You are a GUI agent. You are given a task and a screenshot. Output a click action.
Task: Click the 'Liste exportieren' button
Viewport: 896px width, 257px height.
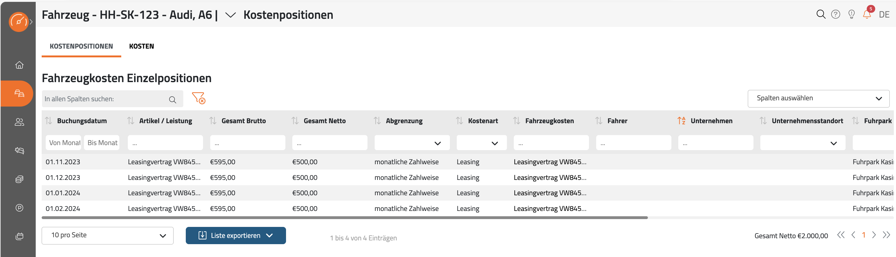236,235
